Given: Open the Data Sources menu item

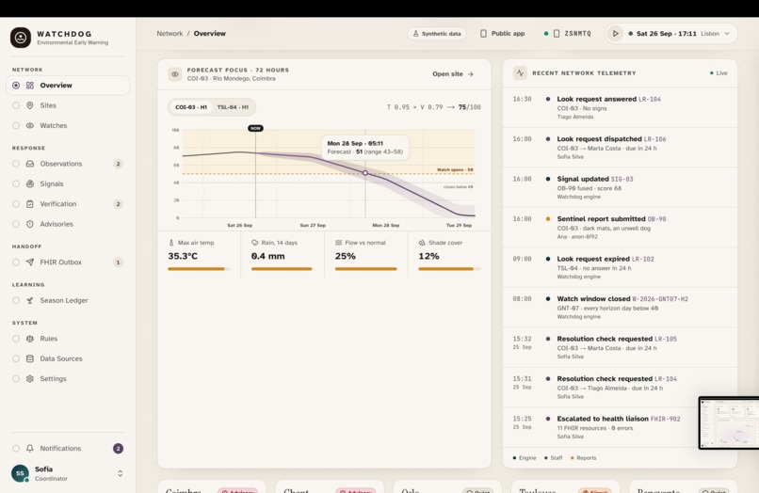Looking at the screenshot, I should coord(68,358).
